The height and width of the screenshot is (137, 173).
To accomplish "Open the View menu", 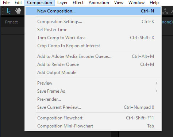I will coord(119,3).
